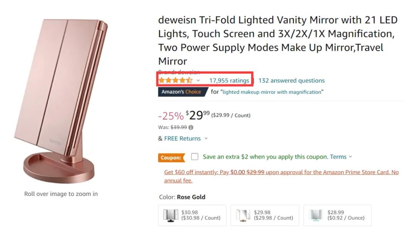Select the $29.98 color option
The image size is (416, 229).
[x=265, y=215]
